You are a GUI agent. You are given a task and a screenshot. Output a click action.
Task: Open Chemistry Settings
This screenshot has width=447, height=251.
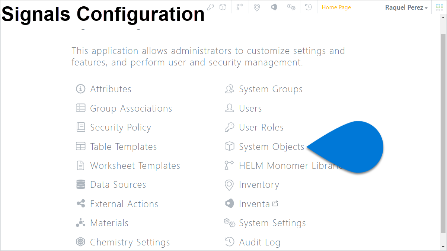pyautogui.click(x=130, y=242)
